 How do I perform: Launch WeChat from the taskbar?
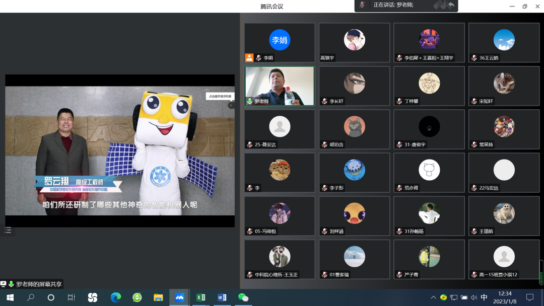(243, 297)
